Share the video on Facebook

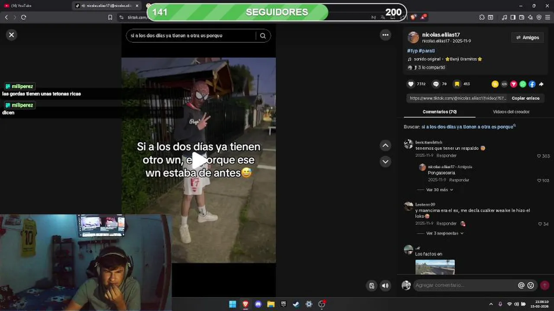532,84
